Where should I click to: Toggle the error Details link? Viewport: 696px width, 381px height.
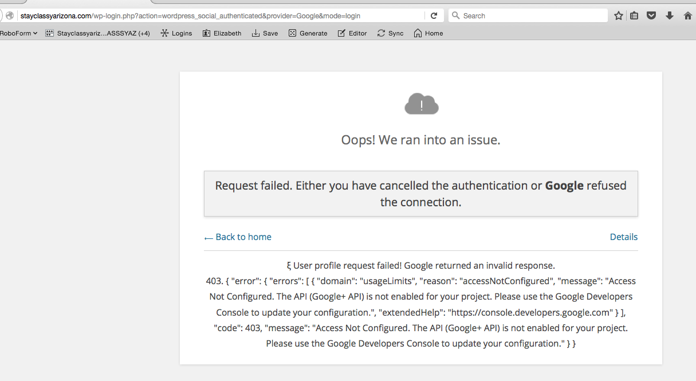coord(623,237)
